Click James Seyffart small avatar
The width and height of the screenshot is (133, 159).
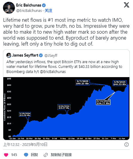(x=9, y=55)
